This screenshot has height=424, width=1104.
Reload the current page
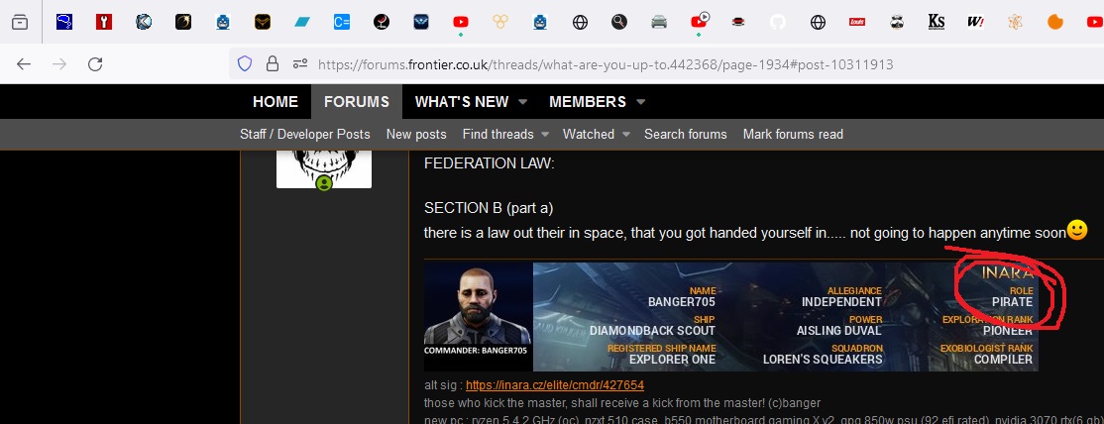pos(95,64)
